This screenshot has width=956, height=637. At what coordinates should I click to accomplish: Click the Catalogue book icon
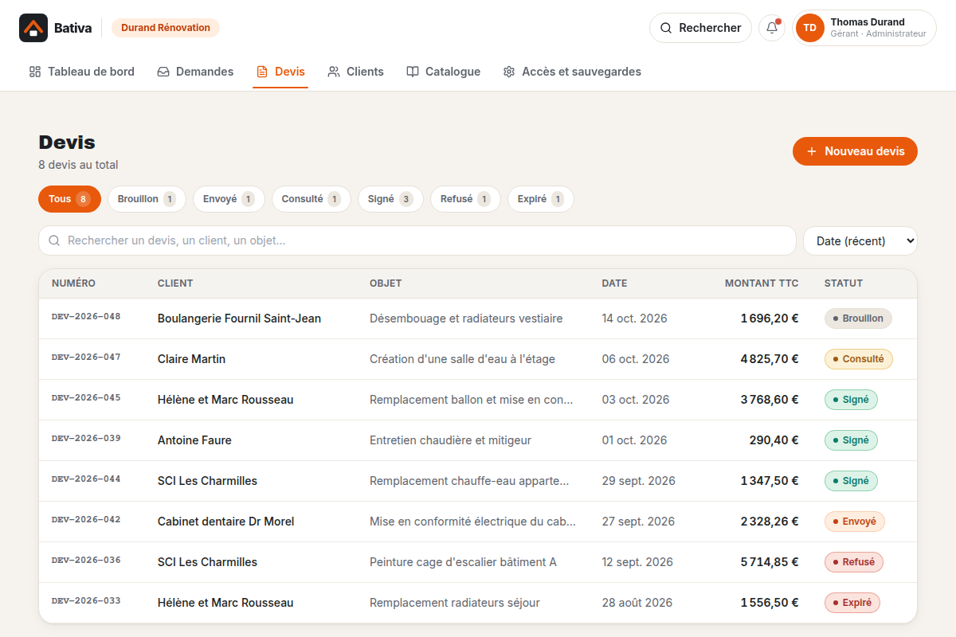point(413,72)
